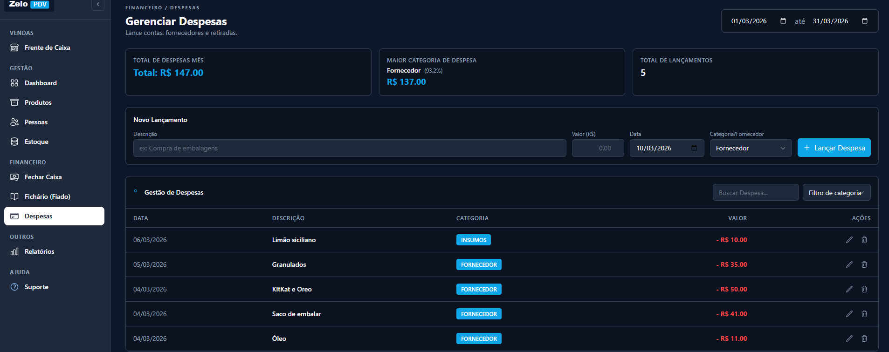Open Estoque from the sidebar
Screen dimensions: 889x352
36,142
